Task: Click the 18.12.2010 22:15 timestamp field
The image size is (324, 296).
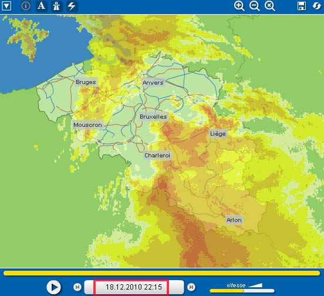Action: click(134, 287)
